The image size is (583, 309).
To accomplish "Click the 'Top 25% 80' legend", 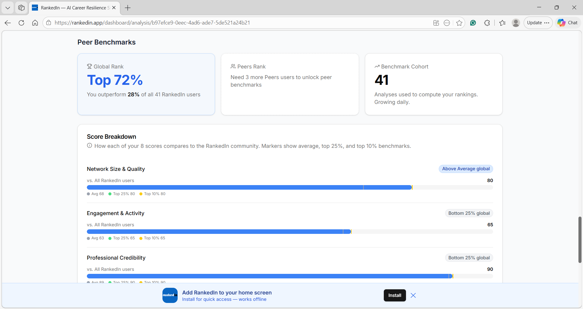I will (122, 194).
